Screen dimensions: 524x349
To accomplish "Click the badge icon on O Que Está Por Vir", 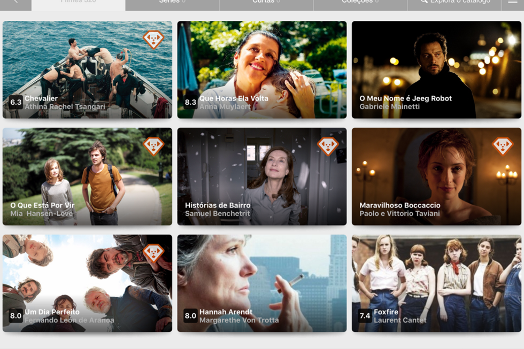I will point(153,146).
